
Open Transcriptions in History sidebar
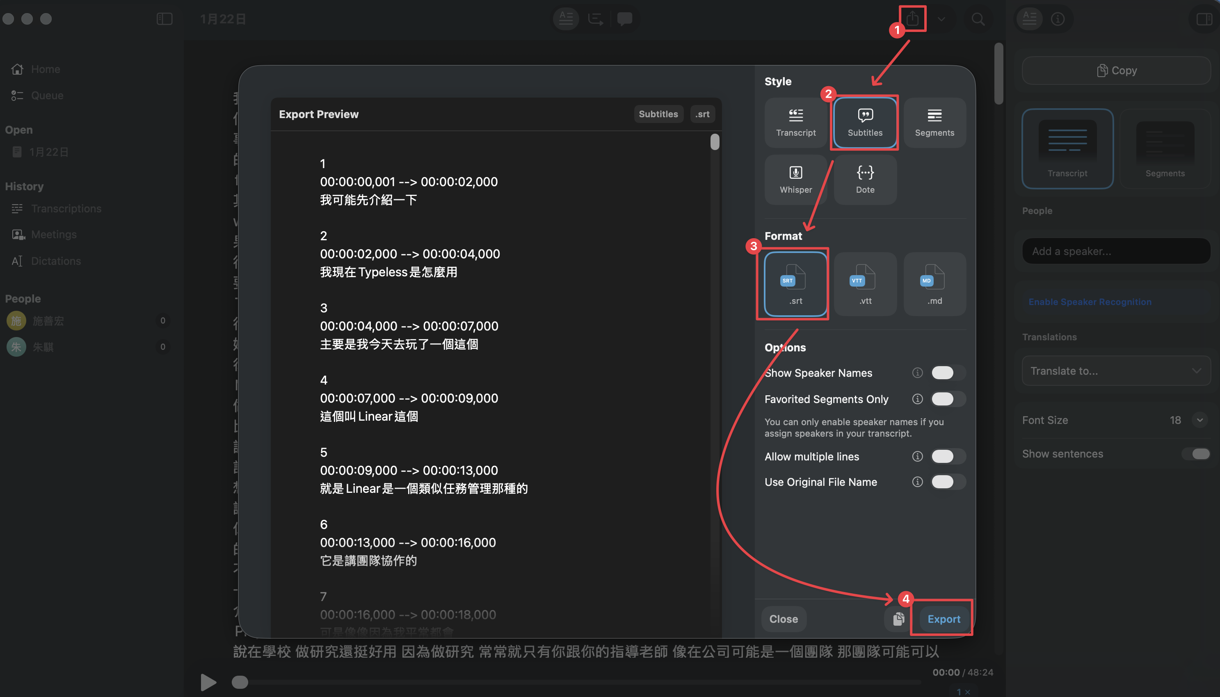point(66,208)
